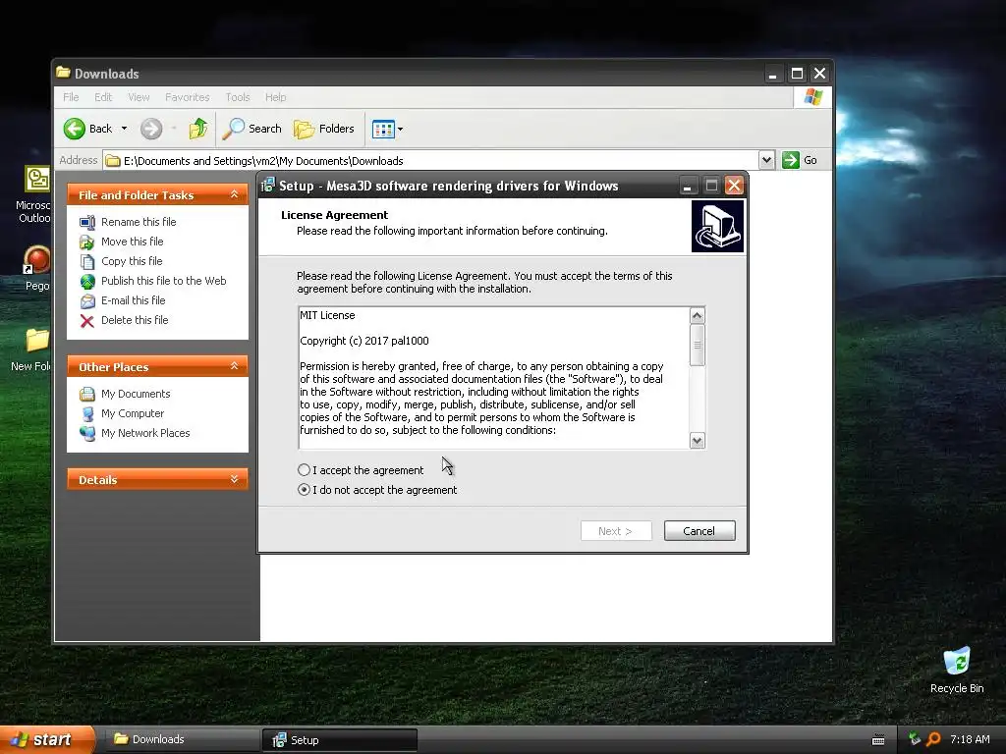Viewport: 1006px width, 754px height.
Task: Open the Help menu
Action: click(x=275, y=97)
